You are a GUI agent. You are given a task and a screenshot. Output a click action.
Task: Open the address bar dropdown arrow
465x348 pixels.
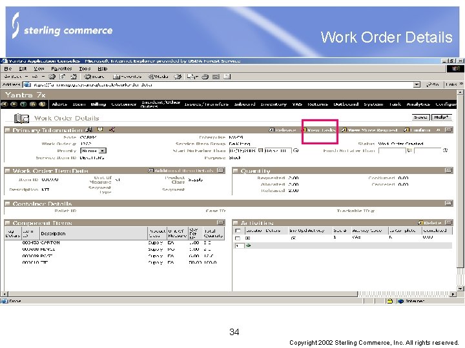pyautogui.click(x=417, y=84)
